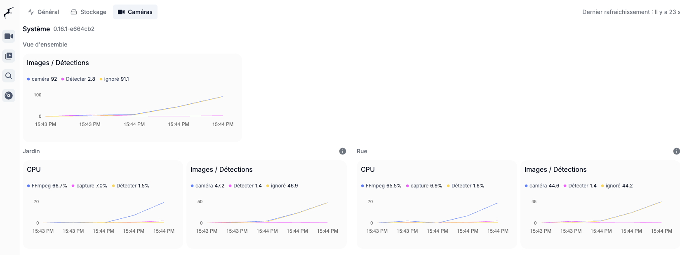Click the blue caméra legend dot in Vue d'ensemble
The width and height of the screenshot is (680, 255).
28,79
